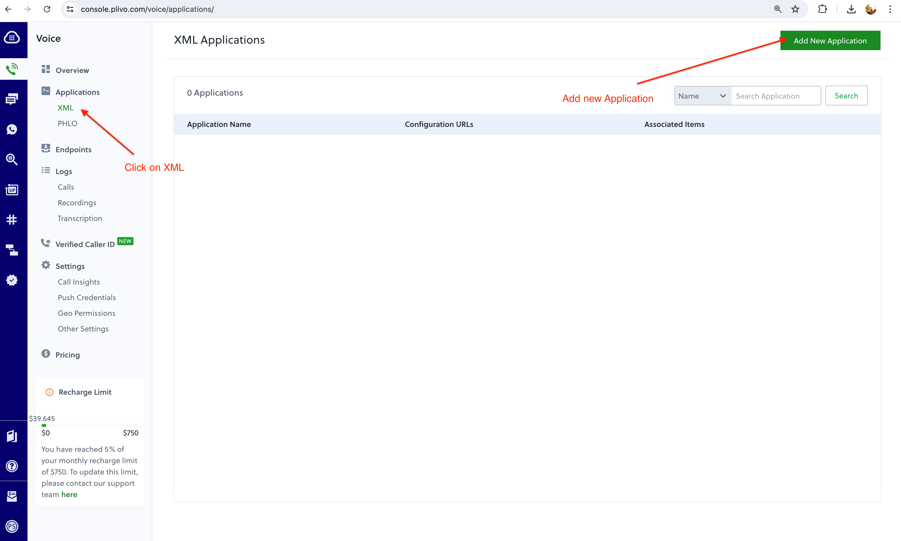Open Verified Caller ID section

pyautogui.click(x=85, y=244)
